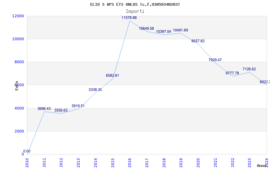Click the 2021 x-axis year label

215,163
